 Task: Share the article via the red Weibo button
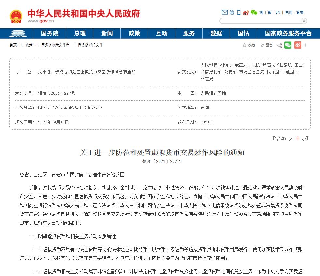click(x=298, y=45)
